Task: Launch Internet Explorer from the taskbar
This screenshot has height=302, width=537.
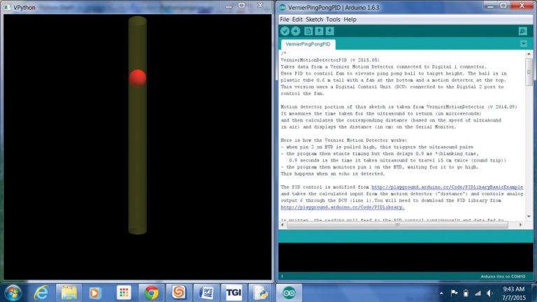Action: point(41,293)
